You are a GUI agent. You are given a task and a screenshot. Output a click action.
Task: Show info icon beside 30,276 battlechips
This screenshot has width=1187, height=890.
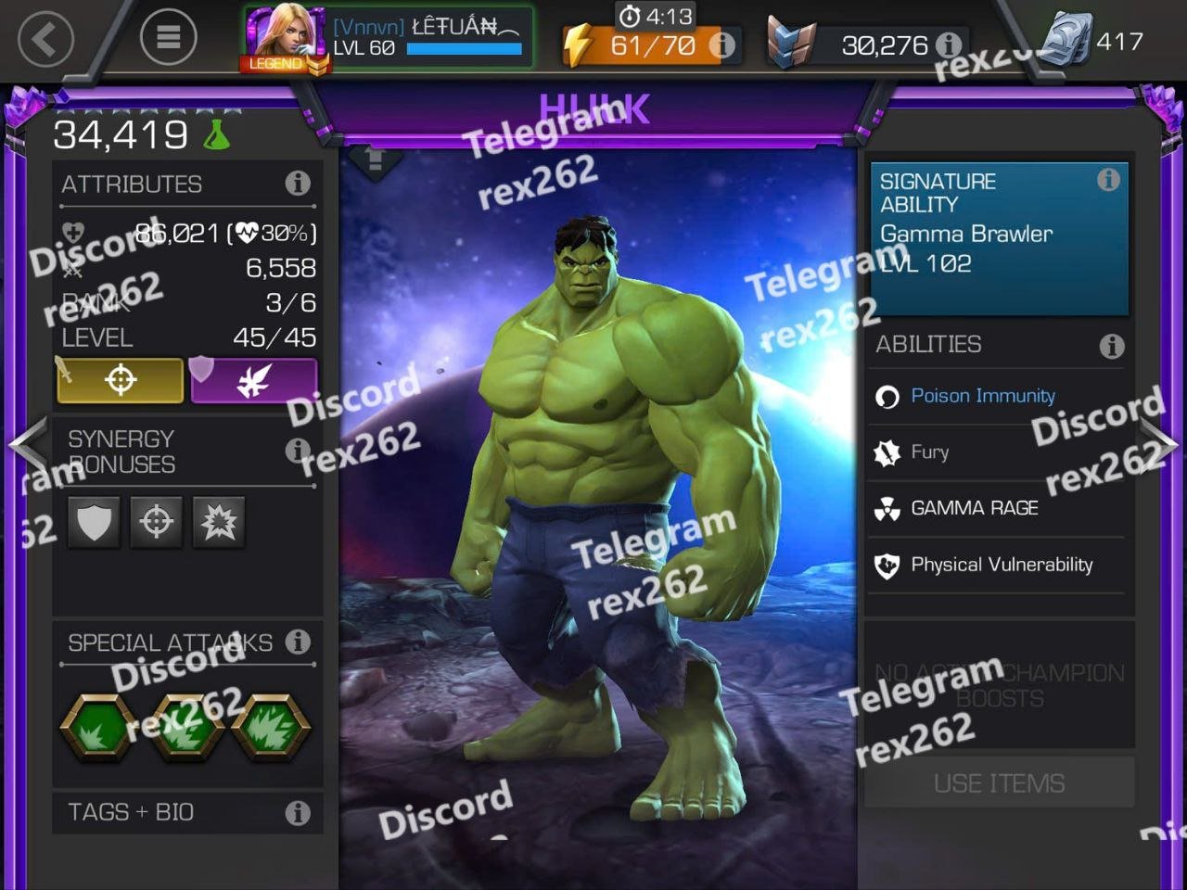[x=948, y=44]
